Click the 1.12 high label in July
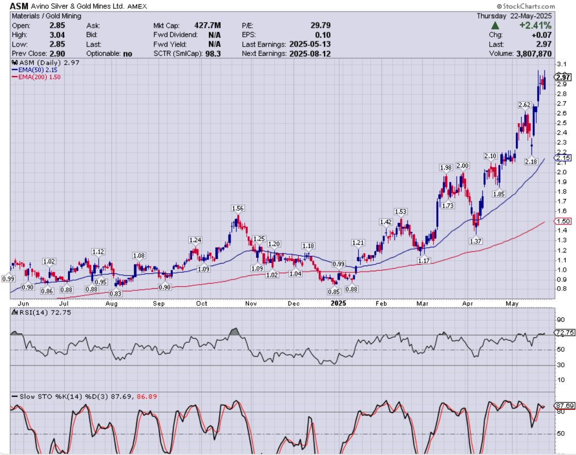 click(98, 252)
